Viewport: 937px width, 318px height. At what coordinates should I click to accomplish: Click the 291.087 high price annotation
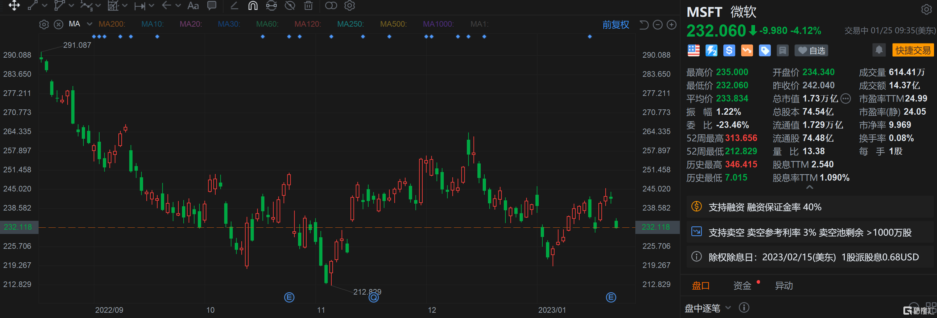click(77, 45)
